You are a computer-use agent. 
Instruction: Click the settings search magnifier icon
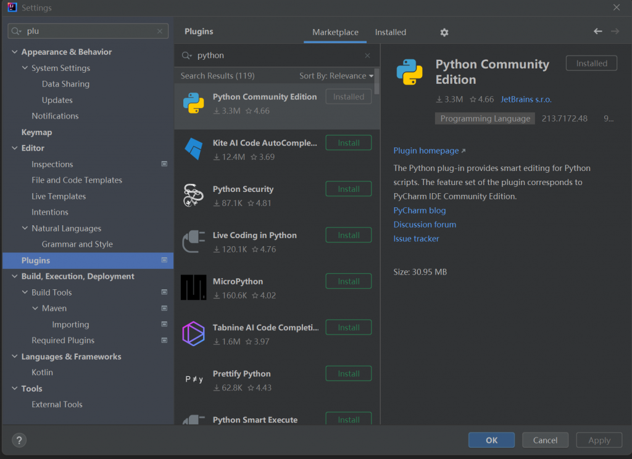click(x=16, y=31)
